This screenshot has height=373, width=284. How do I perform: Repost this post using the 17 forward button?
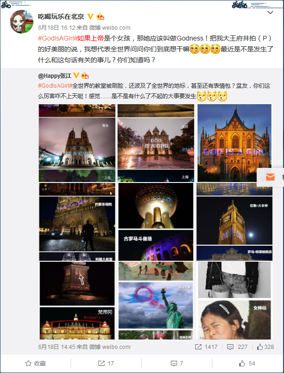point(106,363)
